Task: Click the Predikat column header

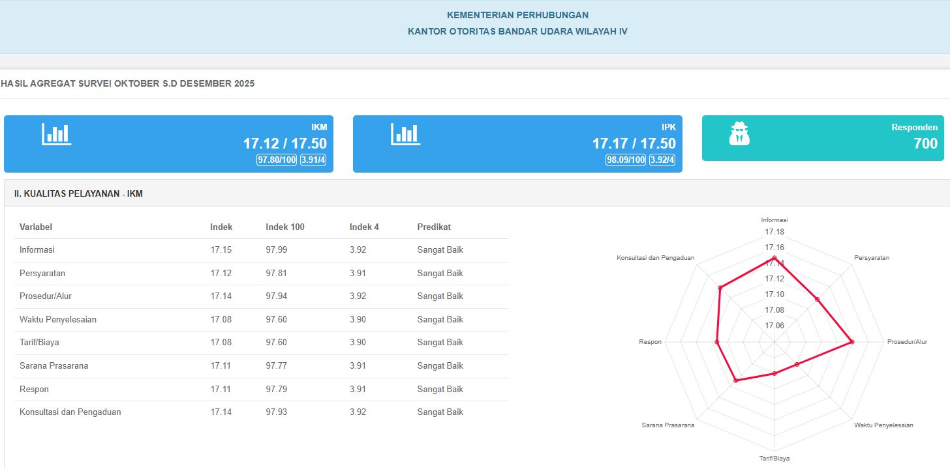Action: [x=434, y=227]
